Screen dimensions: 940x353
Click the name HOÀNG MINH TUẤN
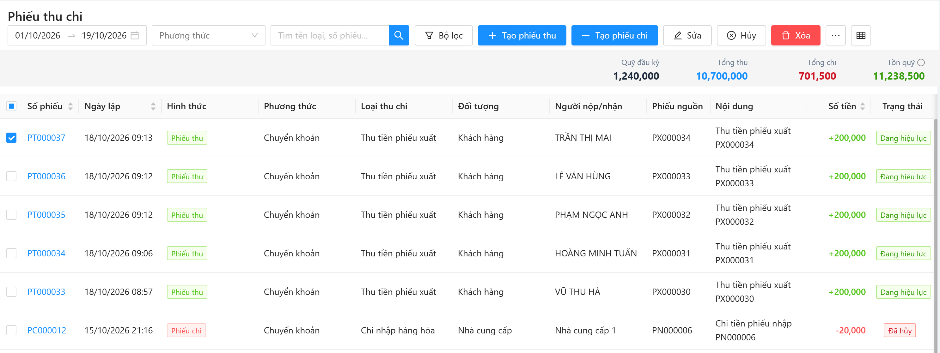coord(595,253)
